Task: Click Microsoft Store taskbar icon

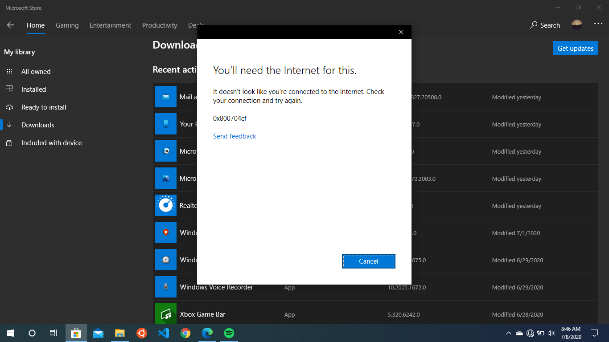Action: (x=76, y=333)
